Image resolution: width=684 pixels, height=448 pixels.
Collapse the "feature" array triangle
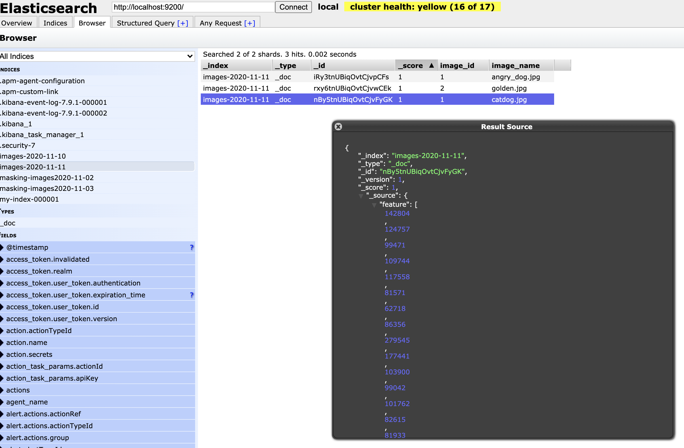coord(374,205)
